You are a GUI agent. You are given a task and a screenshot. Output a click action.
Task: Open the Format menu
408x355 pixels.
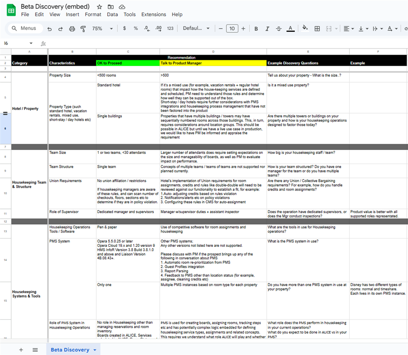[93, 14]
